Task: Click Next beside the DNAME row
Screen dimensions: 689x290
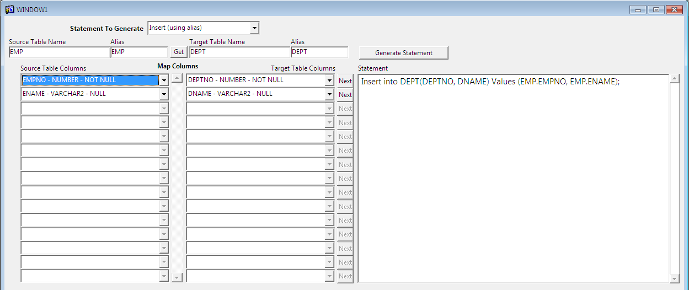Action: (x=345, y=94)
